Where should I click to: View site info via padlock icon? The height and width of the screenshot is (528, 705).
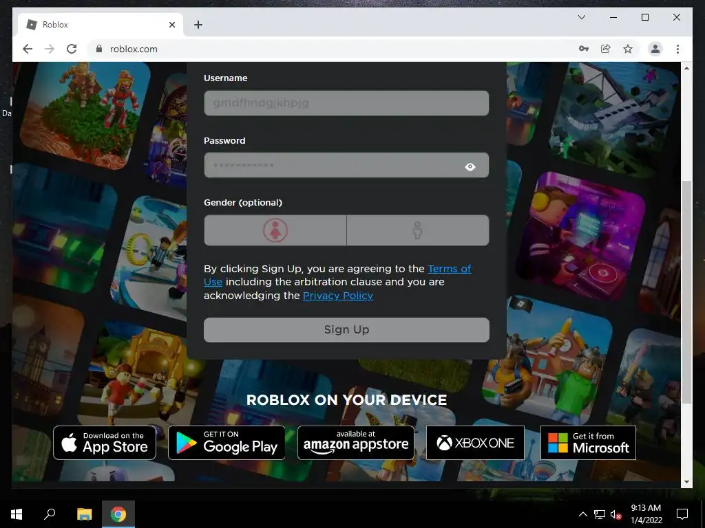point(99,49)
